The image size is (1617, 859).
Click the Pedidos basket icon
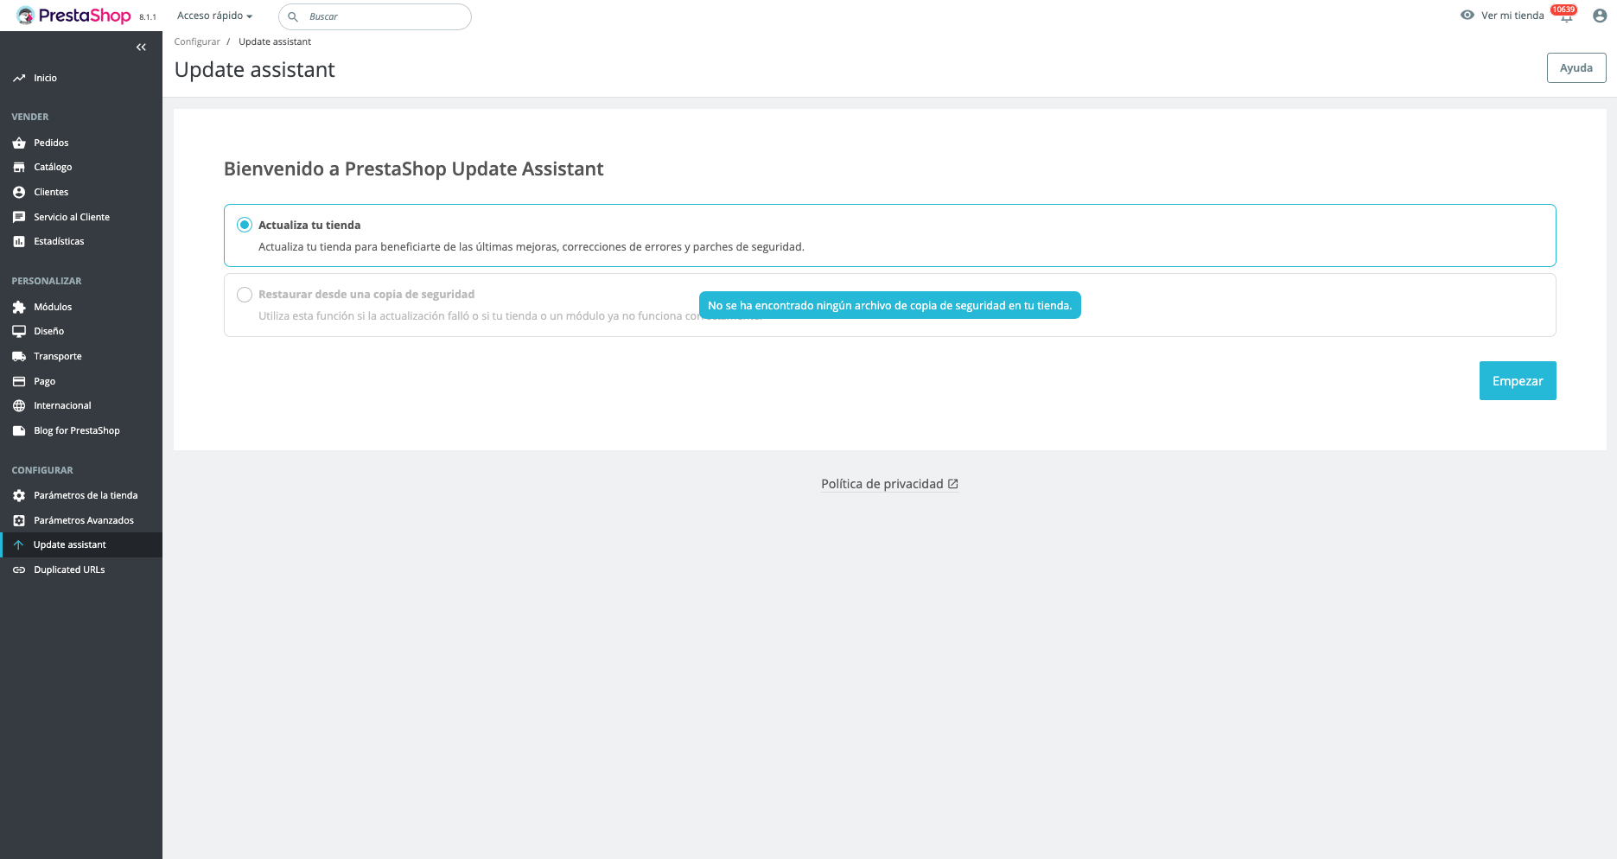pos(19,143)
